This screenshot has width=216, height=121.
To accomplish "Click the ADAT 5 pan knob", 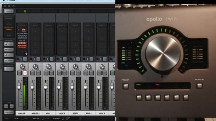I will [x=102, y=67].
